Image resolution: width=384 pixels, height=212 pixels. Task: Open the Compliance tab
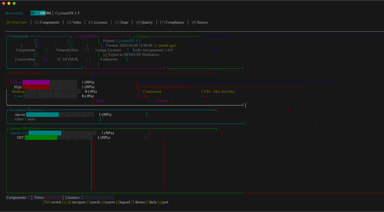pos(172,23)
